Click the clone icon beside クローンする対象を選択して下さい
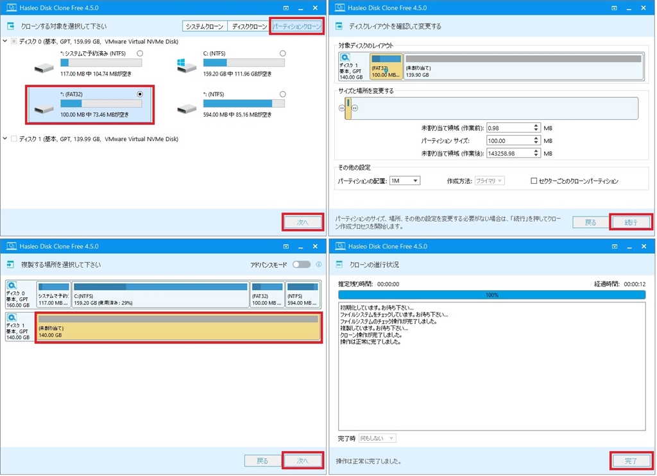657x476 pixels. (x=11, y=26)
